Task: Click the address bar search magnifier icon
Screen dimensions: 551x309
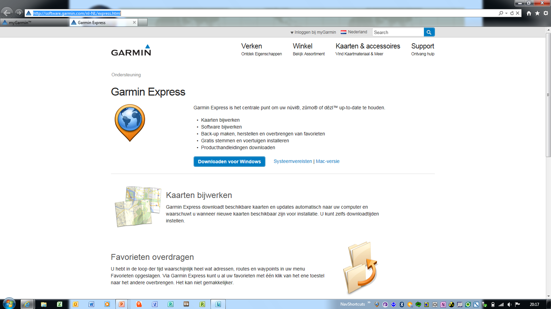Action: click(501, 13)
